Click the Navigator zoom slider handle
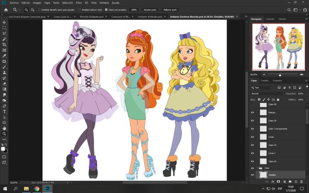 280,75
